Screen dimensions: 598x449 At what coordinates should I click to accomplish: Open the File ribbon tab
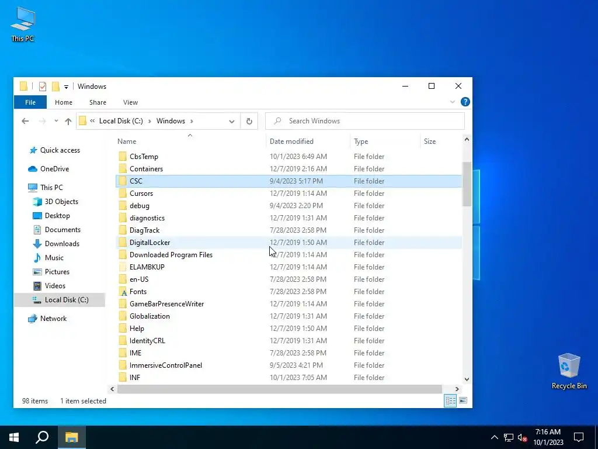(30, 102)
